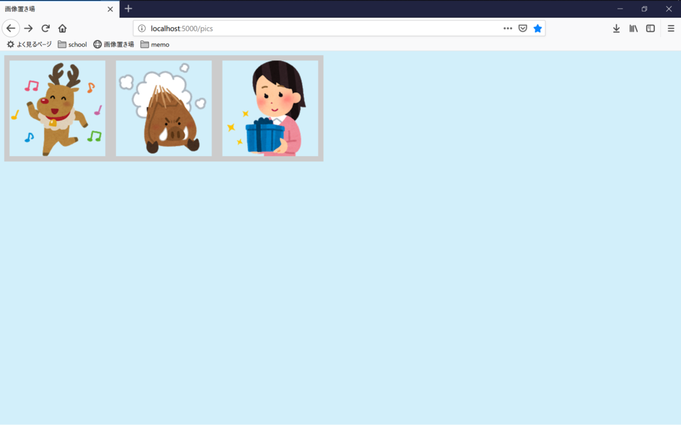Open the Firefox hamburger menu
681x425 pixels.
tap(671, 29)
